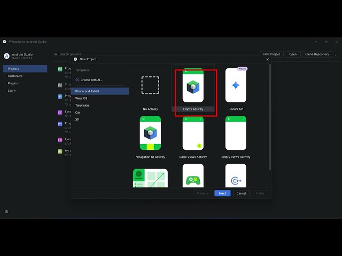Open the settings gear in welcome window

(6, 212)
